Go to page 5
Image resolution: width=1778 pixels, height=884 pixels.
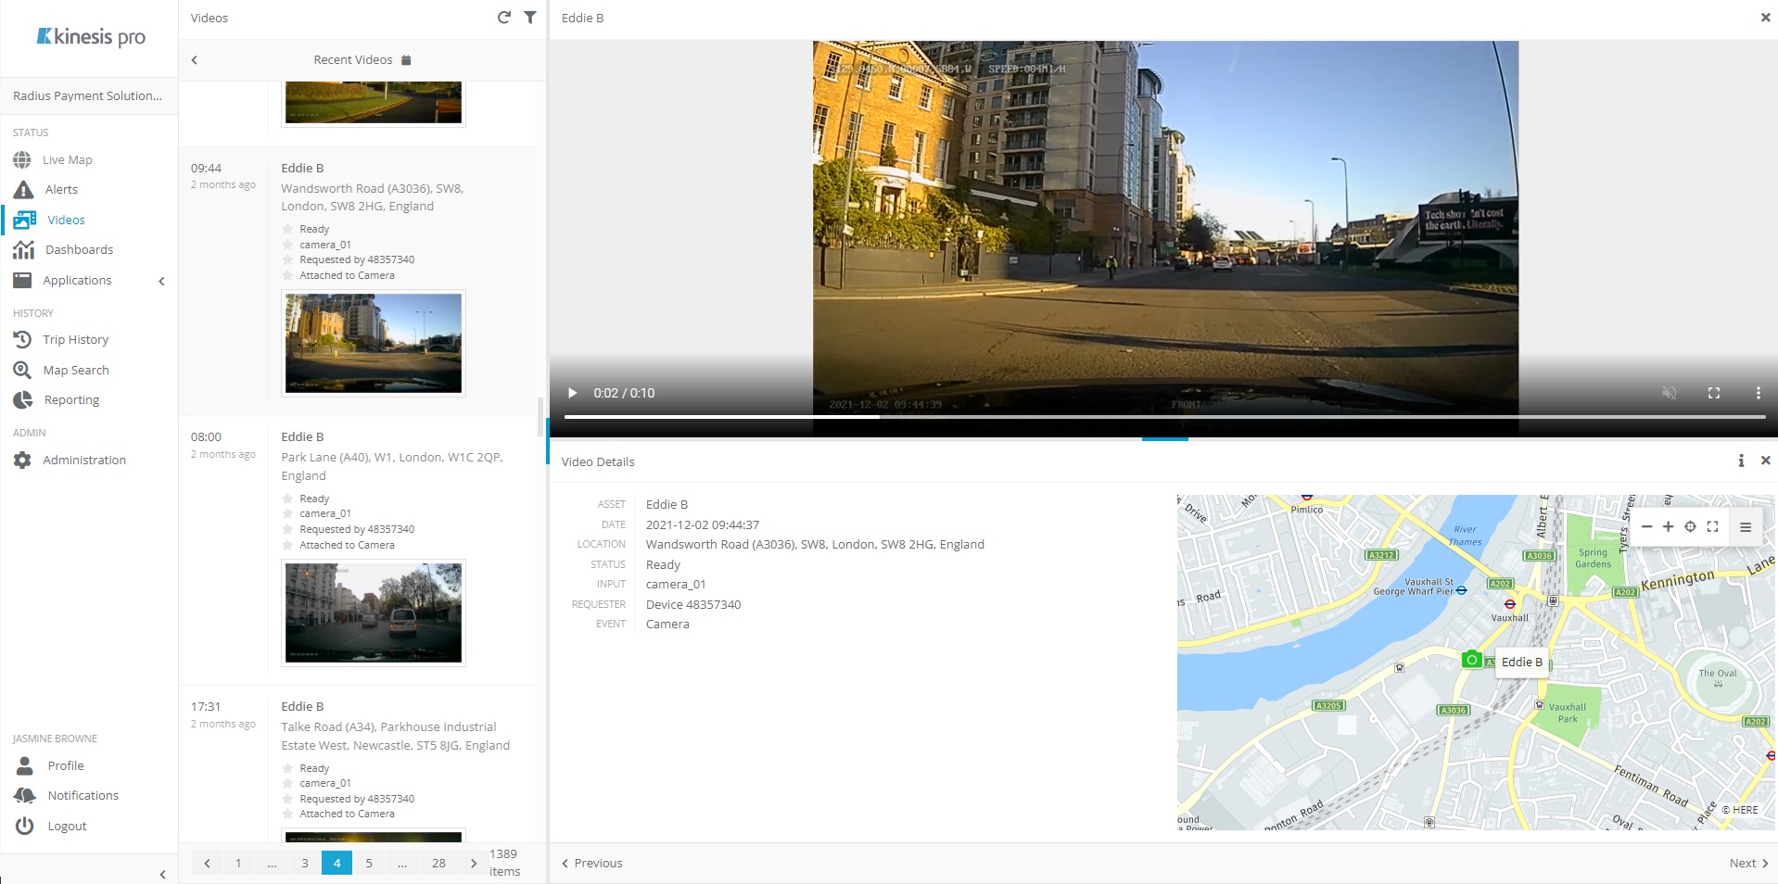[369, 863]
